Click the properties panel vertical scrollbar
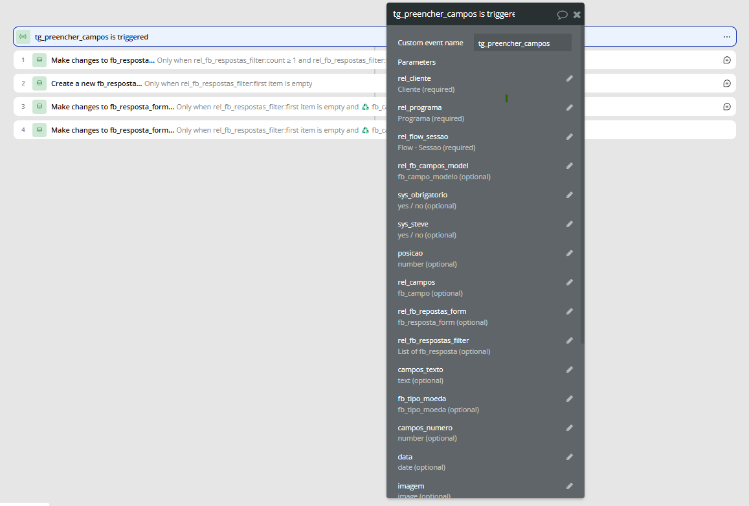 click(582, 184)
